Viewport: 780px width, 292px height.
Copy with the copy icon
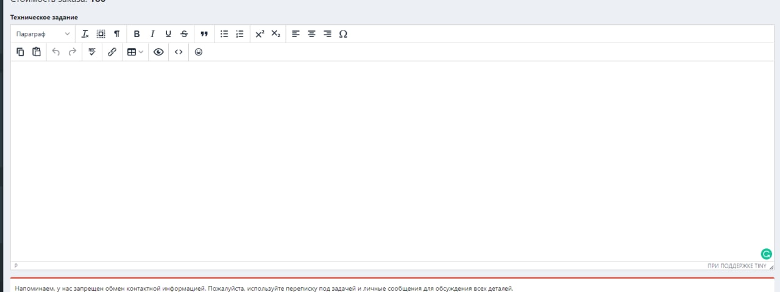(20, 52)
